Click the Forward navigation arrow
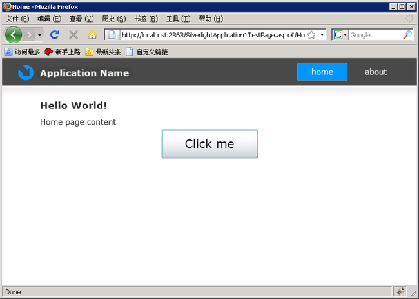 coord(29,35)
